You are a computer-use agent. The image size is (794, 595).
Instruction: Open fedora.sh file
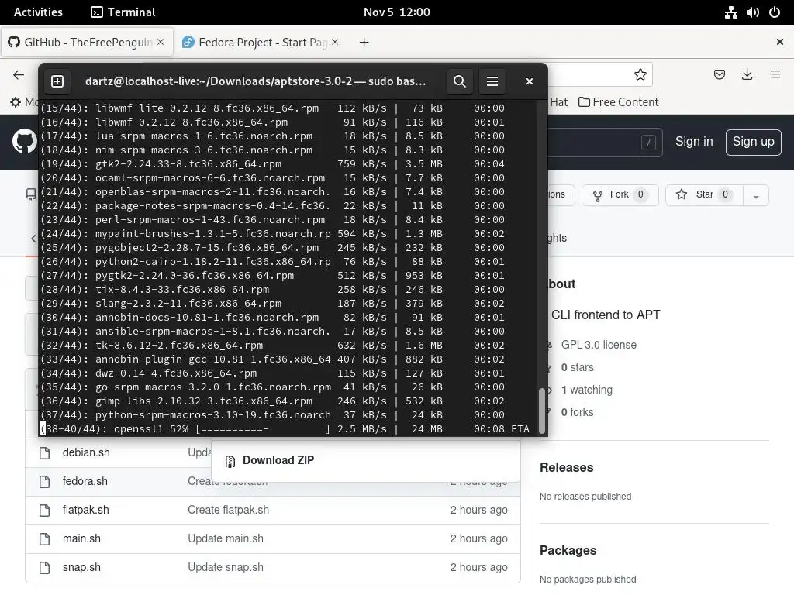click(x=85, y=481)
